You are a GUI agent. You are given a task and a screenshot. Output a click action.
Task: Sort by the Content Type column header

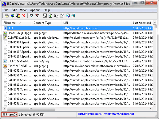point(47,23)
